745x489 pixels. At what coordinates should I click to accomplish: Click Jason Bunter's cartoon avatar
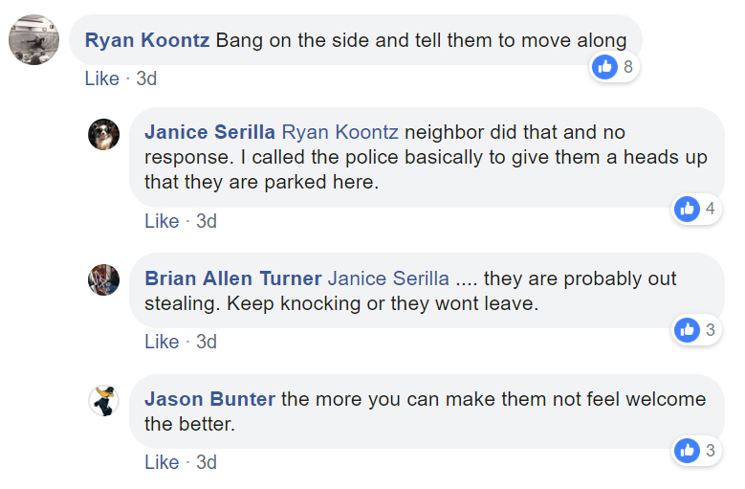point(104,400)
